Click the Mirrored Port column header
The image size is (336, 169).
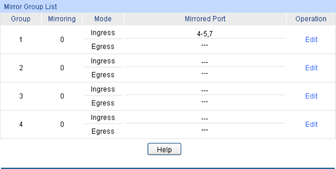tap(205, 19)
